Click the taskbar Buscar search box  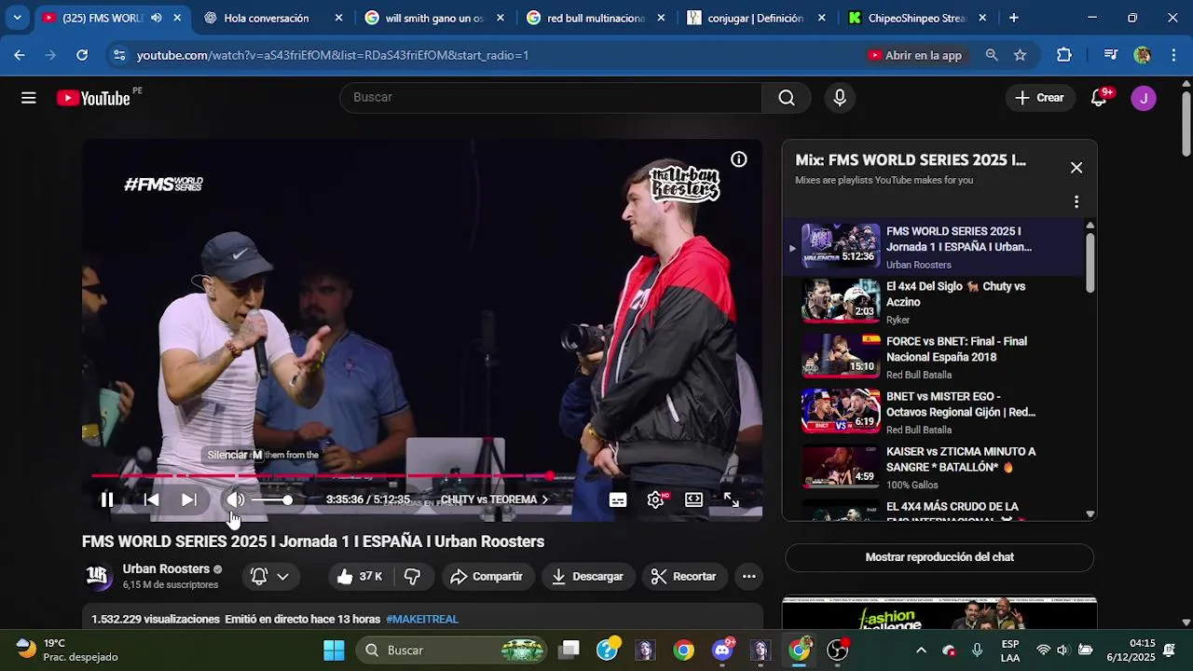click(451, 650)
